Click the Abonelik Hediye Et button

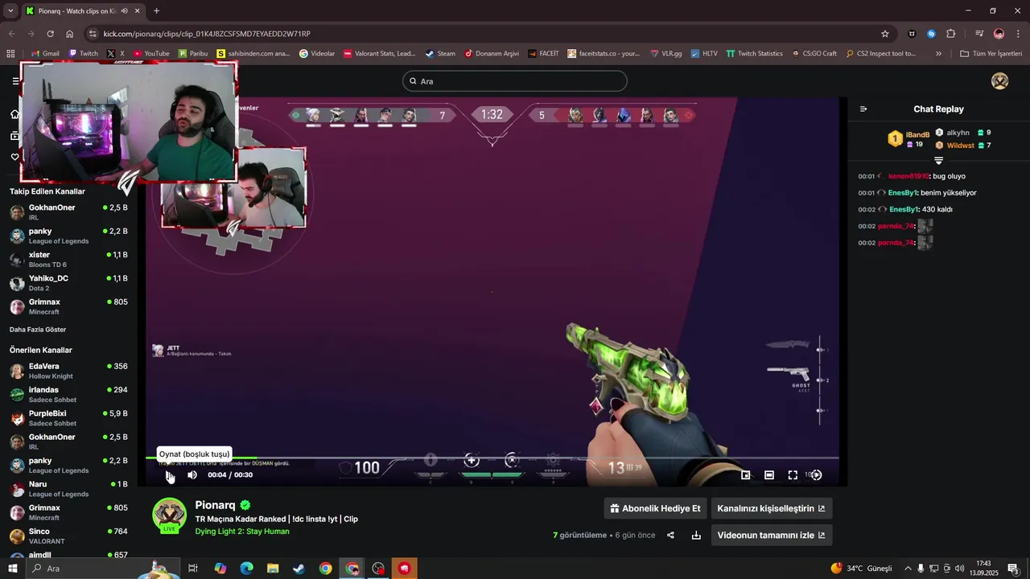(x=655, y=508)
